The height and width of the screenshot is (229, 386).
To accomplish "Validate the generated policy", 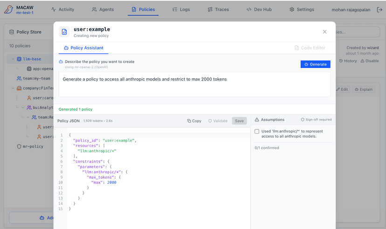I will point(218,121).
